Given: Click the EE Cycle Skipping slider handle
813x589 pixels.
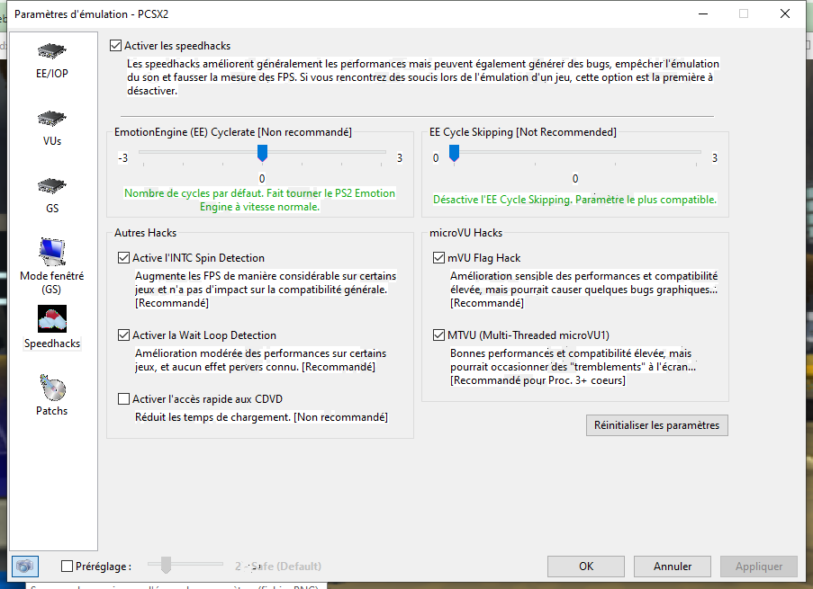Looking at the screenshot, I should pos(455,155).
